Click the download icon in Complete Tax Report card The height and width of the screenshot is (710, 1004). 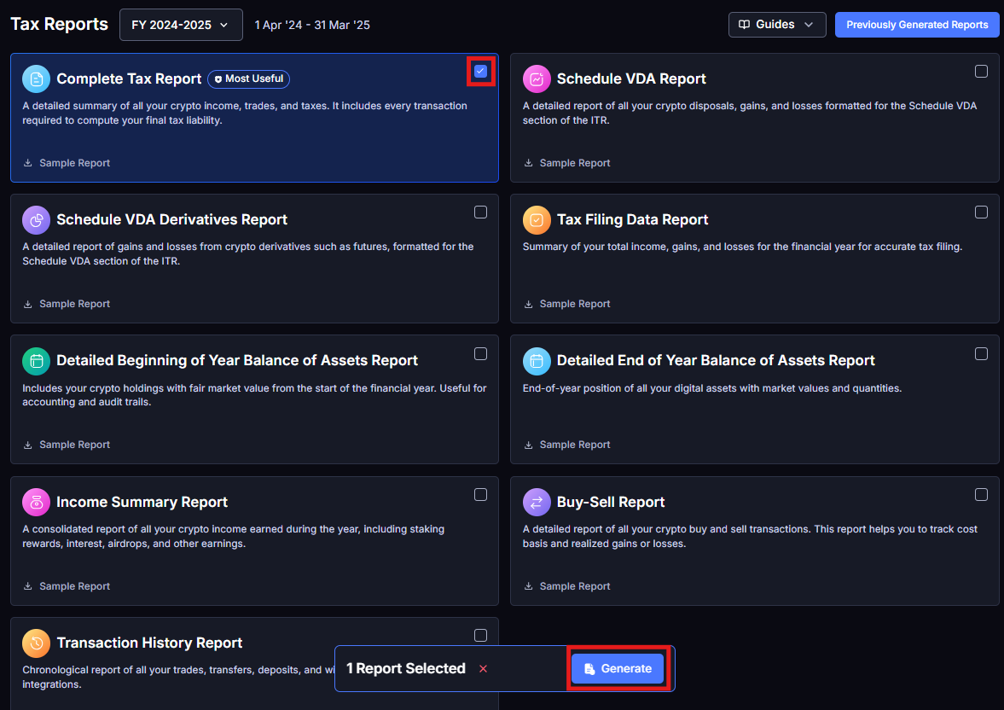point(27,163)
